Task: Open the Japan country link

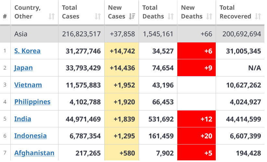Action: pyautogui.click(x=23, y=68)
